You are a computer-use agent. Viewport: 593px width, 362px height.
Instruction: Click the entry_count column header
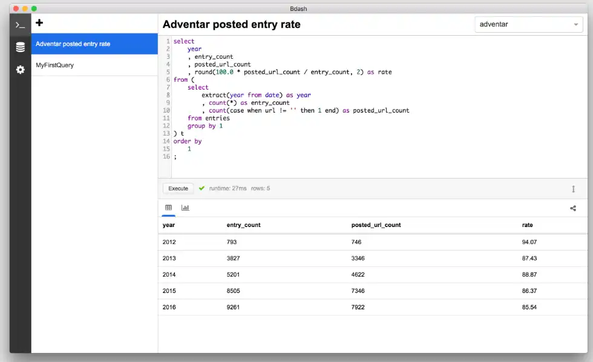click(x=243, y=225)
